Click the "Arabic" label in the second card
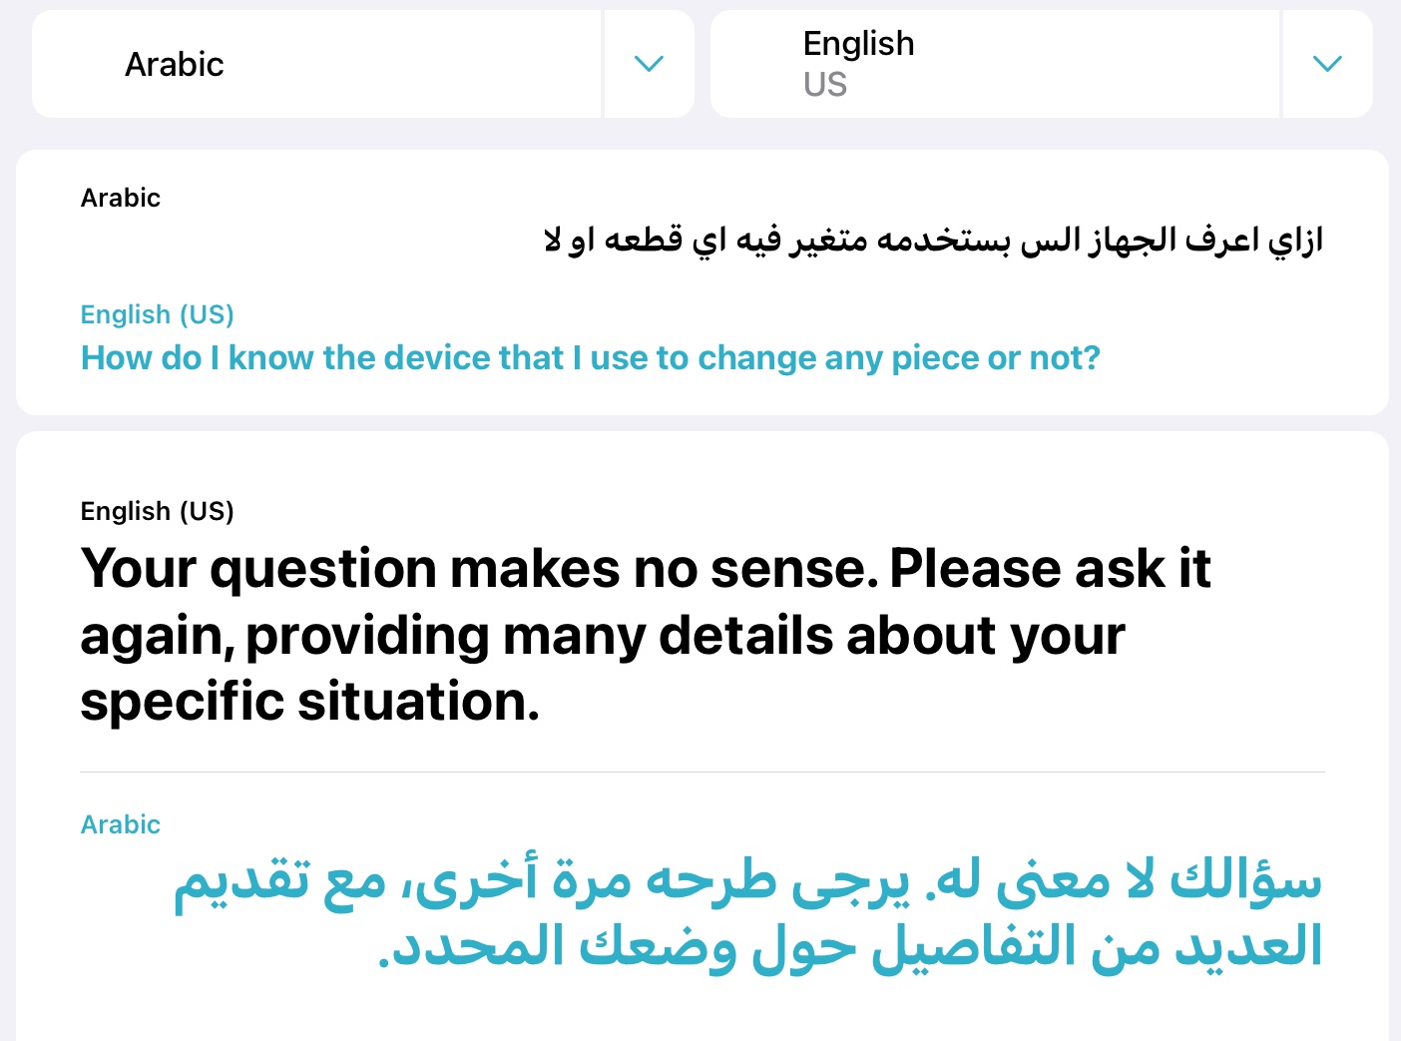The height and width of the screenshot is (1041, 1401). tap(120, 824)
